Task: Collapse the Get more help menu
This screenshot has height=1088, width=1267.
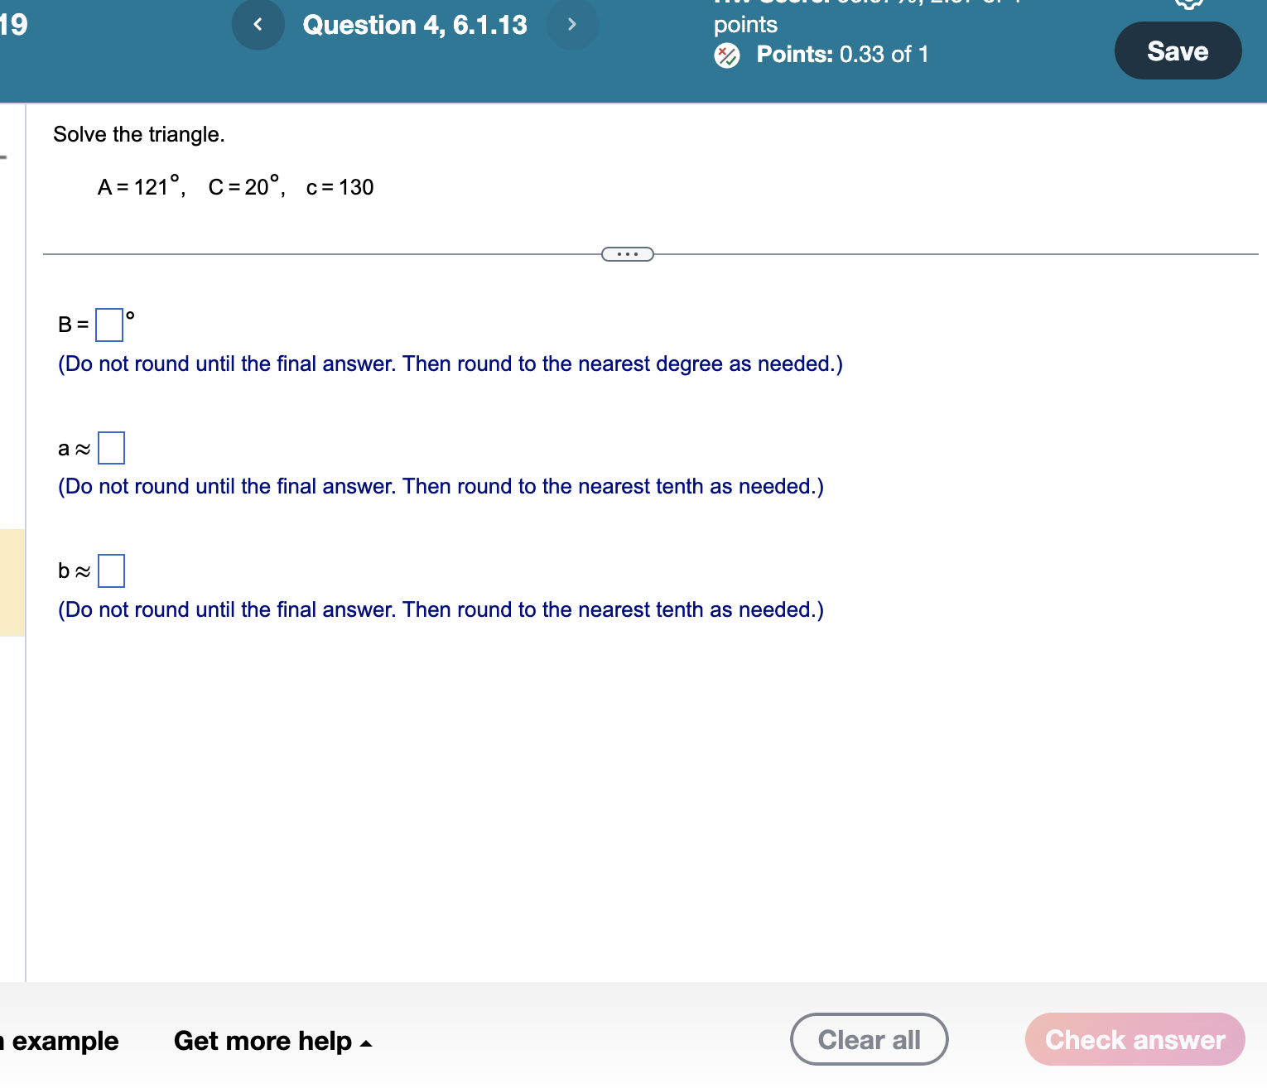Action: pos(365,1043)
